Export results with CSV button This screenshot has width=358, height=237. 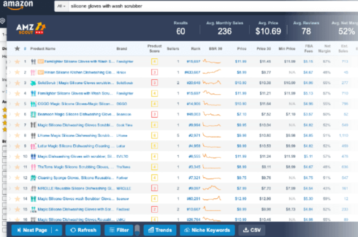click(252, 230)
